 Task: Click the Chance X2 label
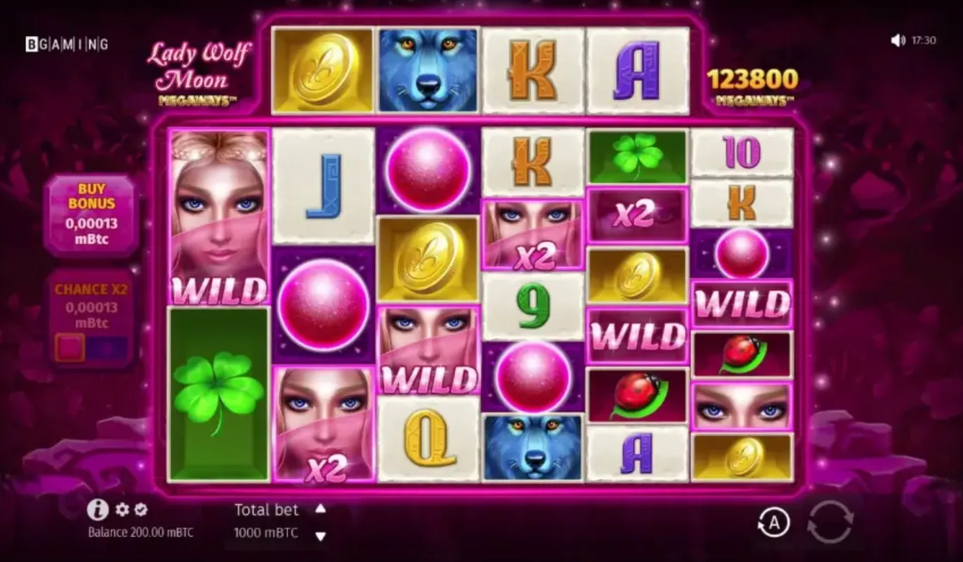[x=92, y=289]
